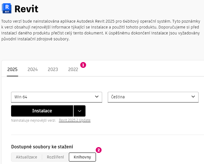
Task: Open install options arrow beside Instalace
Action: tap(79, 111)
